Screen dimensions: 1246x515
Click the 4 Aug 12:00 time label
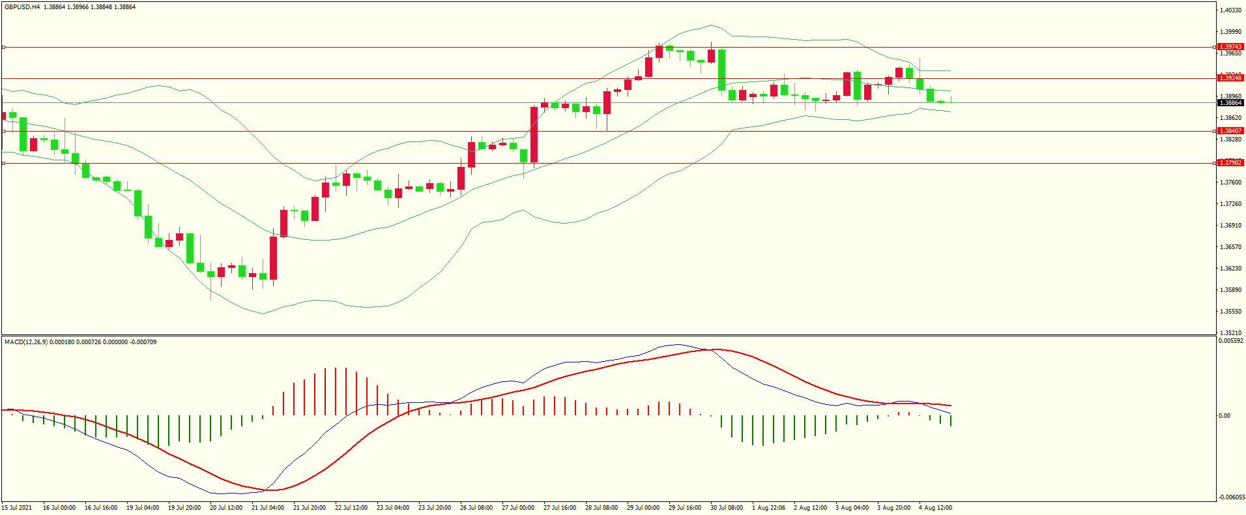coord(935,508)
